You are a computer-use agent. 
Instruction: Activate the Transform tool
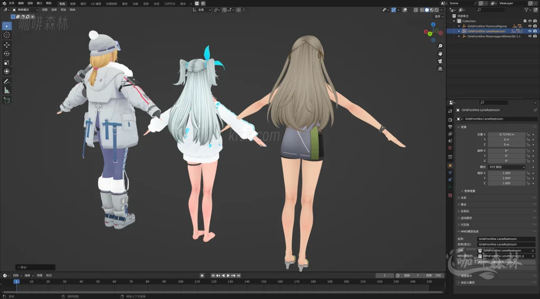click(6, 71)
